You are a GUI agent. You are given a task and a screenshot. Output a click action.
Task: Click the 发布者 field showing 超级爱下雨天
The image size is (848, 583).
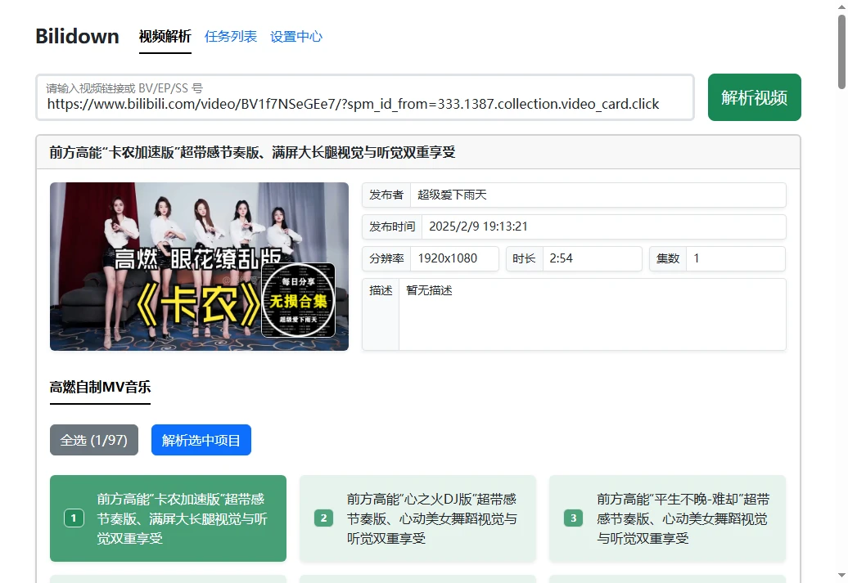pos(597,195)
